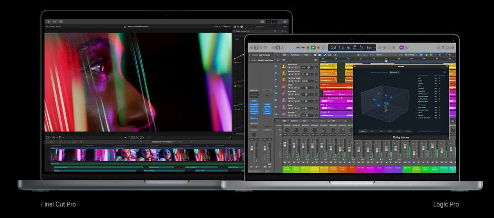
Task: Mute the Tenor track
Action: click(289, 108)
